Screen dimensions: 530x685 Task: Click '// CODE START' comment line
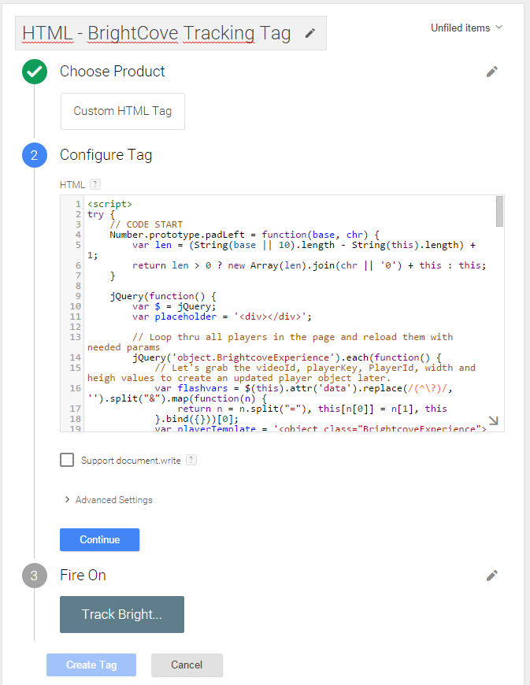pos(146,224)
